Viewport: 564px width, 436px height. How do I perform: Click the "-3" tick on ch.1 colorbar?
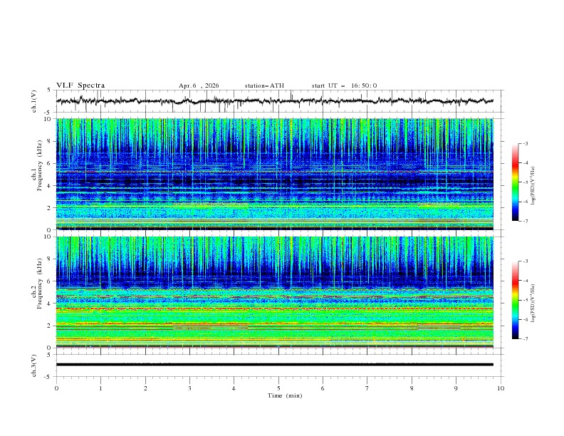pyautogui.click(x=525, y=143)
